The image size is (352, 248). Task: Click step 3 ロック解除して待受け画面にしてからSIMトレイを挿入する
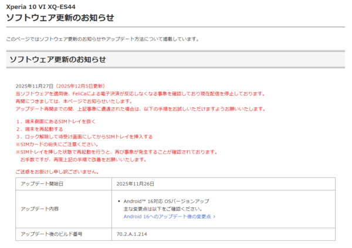(84, 137)
